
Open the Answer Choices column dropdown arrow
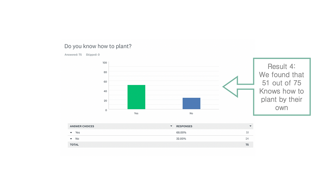[x=171, y=126]
